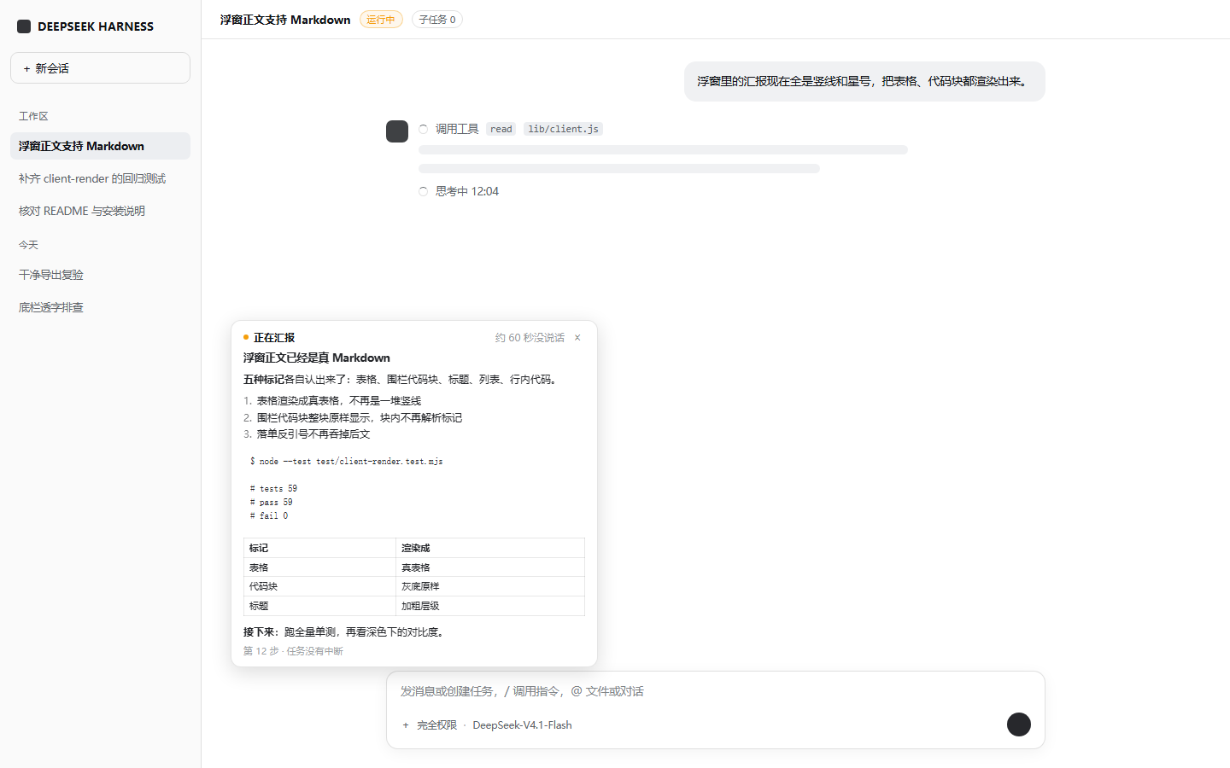This screenshot has height=768, width=1230.
Task: Open 干净导出复验 conversation
Action: point(100,275)
